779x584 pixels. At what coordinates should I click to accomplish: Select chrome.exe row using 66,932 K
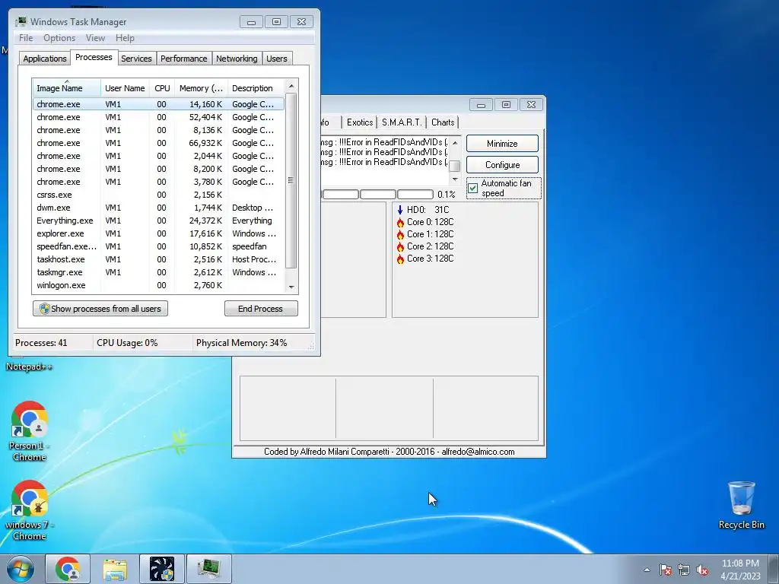tap(158, 143)
